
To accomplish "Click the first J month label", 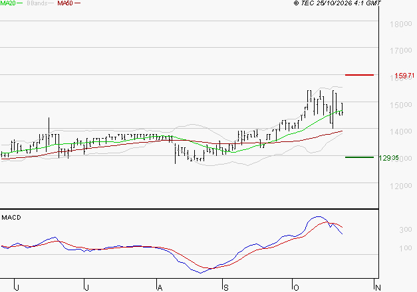I will click(x=17, y=288).
